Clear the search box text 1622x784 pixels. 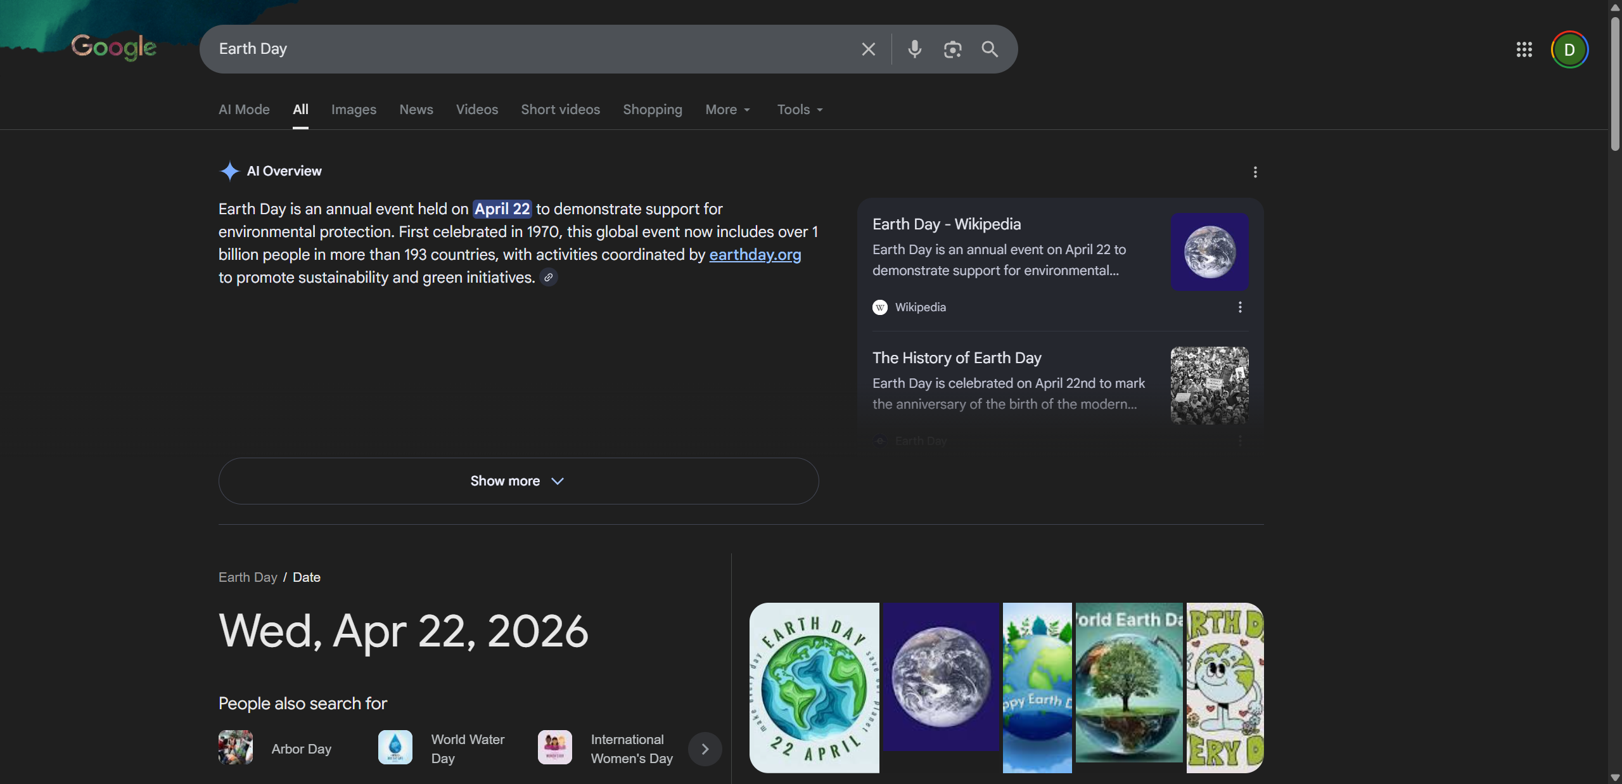(868, 49)
